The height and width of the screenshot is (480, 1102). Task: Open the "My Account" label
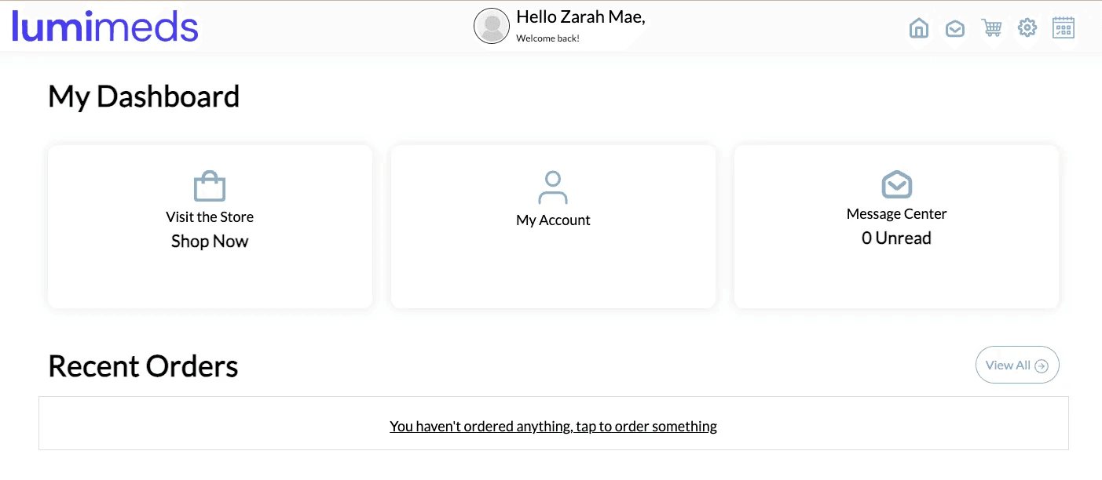(553, 220)
